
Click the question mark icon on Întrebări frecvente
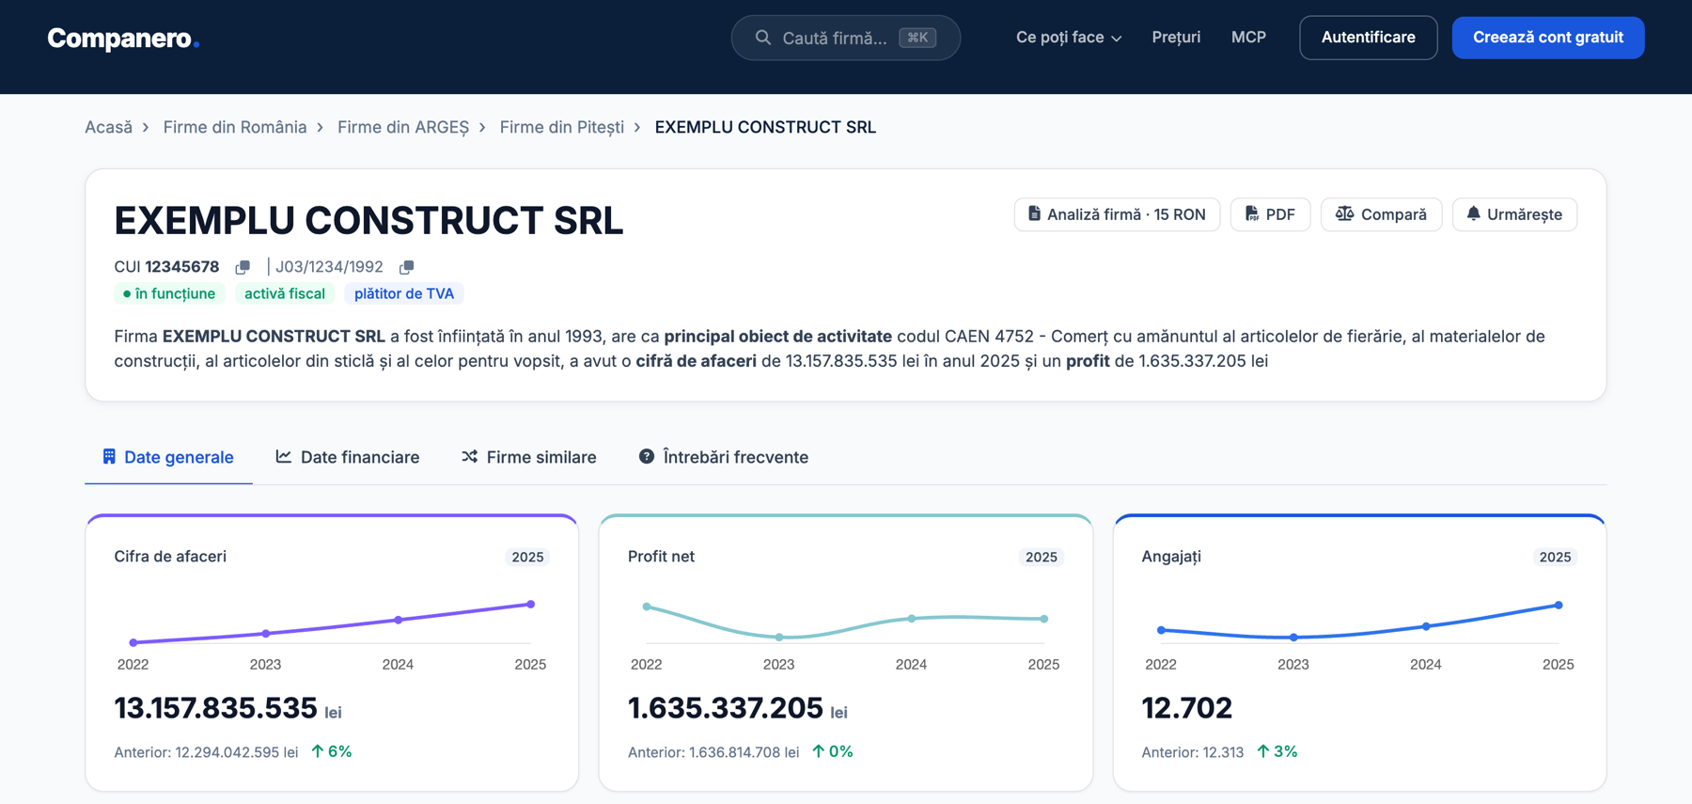click(647, 456)
